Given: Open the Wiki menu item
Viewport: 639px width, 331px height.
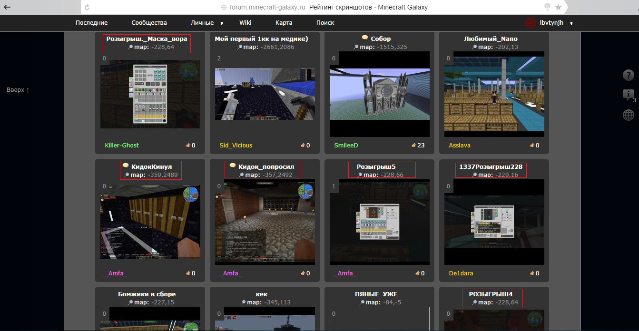Looking at the screenshot, I should pos(246,23).
